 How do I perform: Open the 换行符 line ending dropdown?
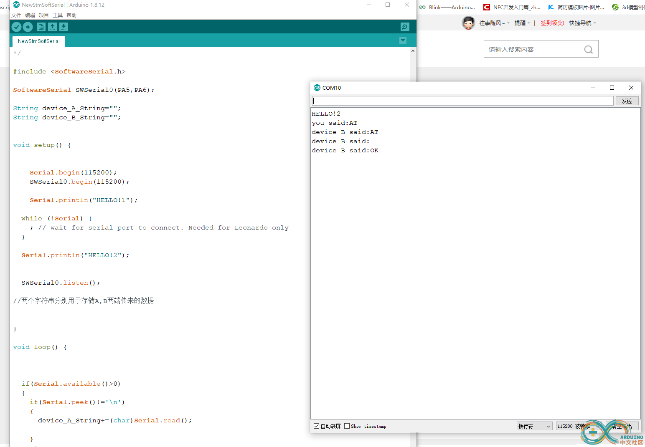tap(534, 426)
